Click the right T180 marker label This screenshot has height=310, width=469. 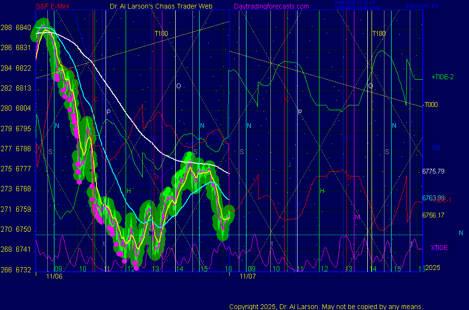coord(379,33)
